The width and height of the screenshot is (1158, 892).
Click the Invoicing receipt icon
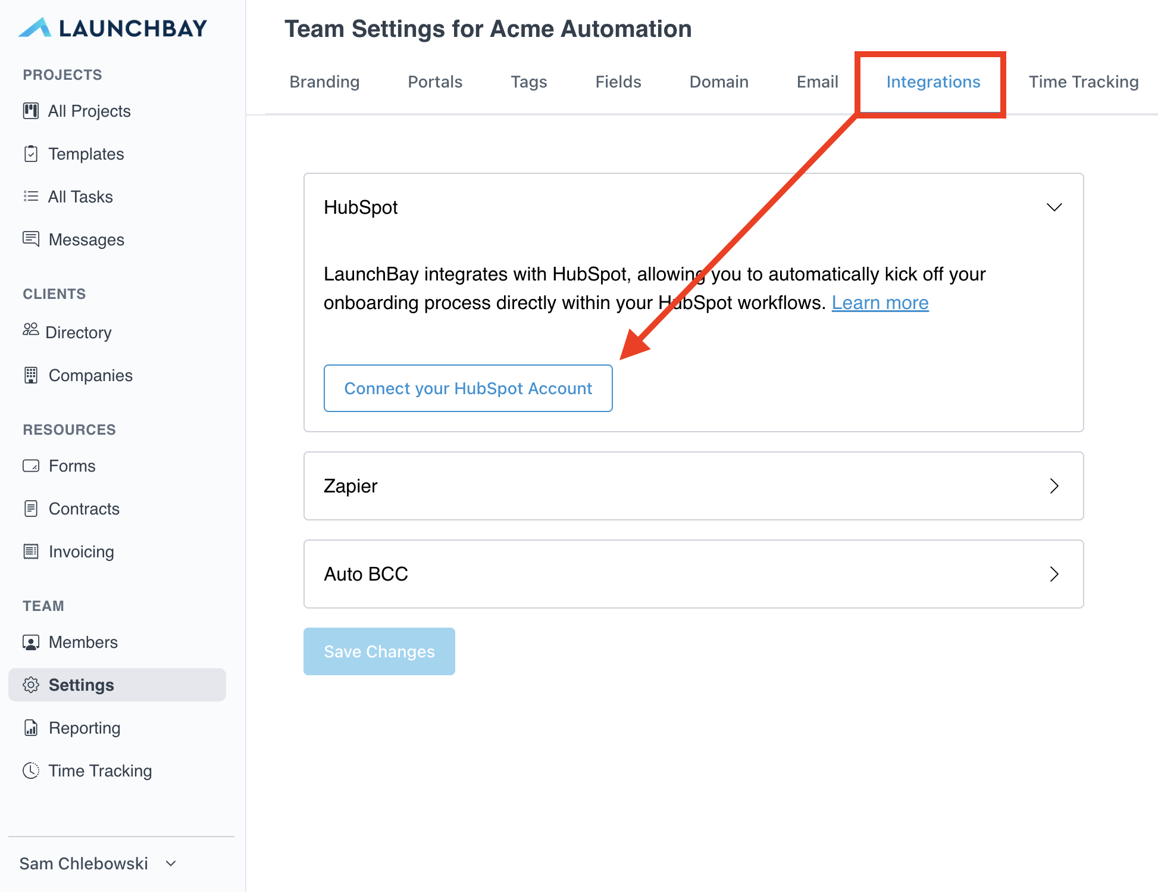(x=30, y=551)
